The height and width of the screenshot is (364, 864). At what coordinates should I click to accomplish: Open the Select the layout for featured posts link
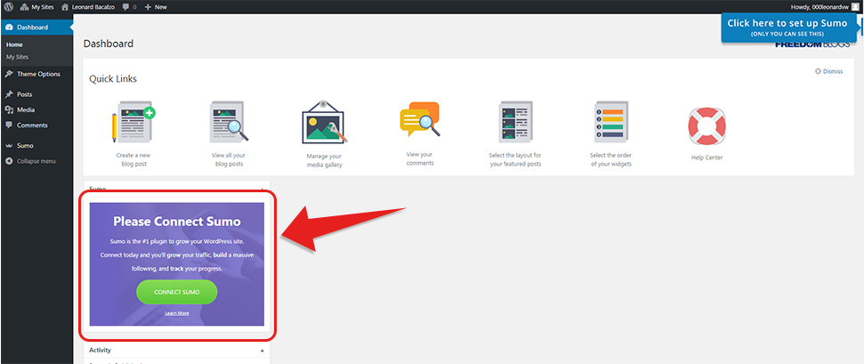(515, 160)
